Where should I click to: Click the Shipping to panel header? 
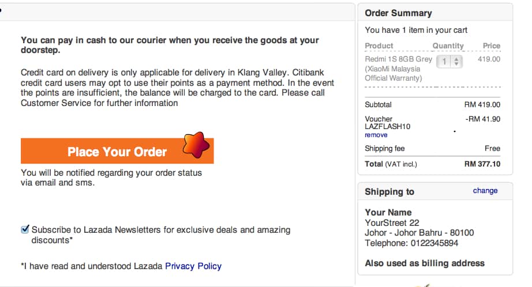(389, 192)
